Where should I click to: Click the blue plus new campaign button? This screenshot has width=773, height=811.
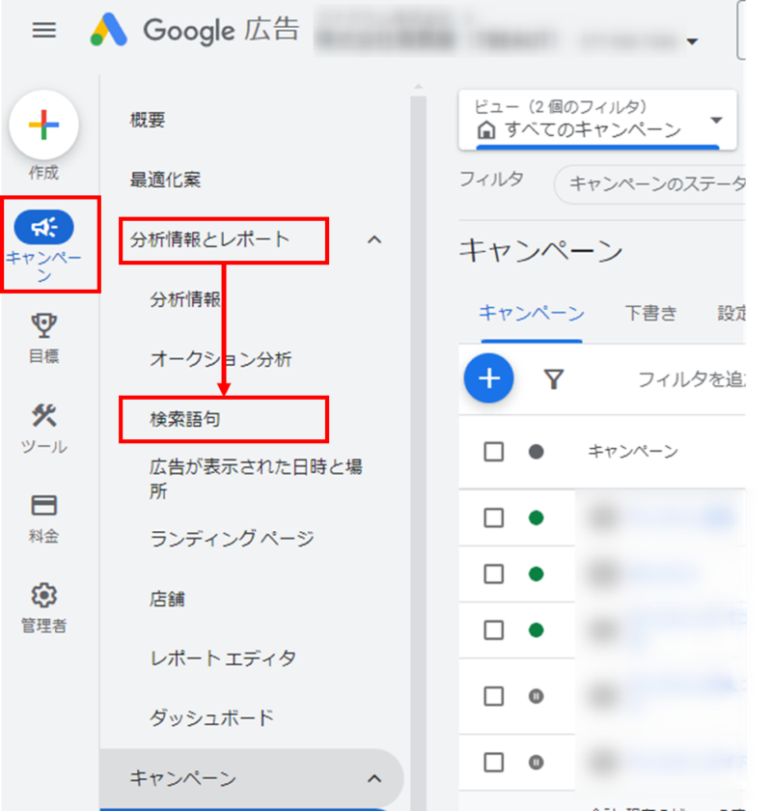(x=489, y=378)
